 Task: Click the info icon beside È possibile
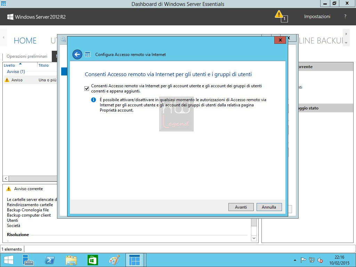coord(93,100)
